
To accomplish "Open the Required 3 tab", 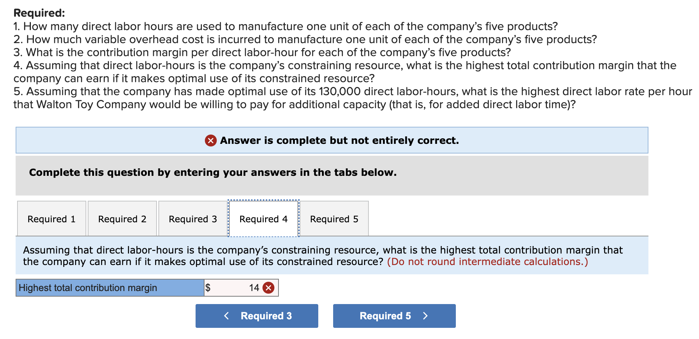I will (x=193, y=219).
